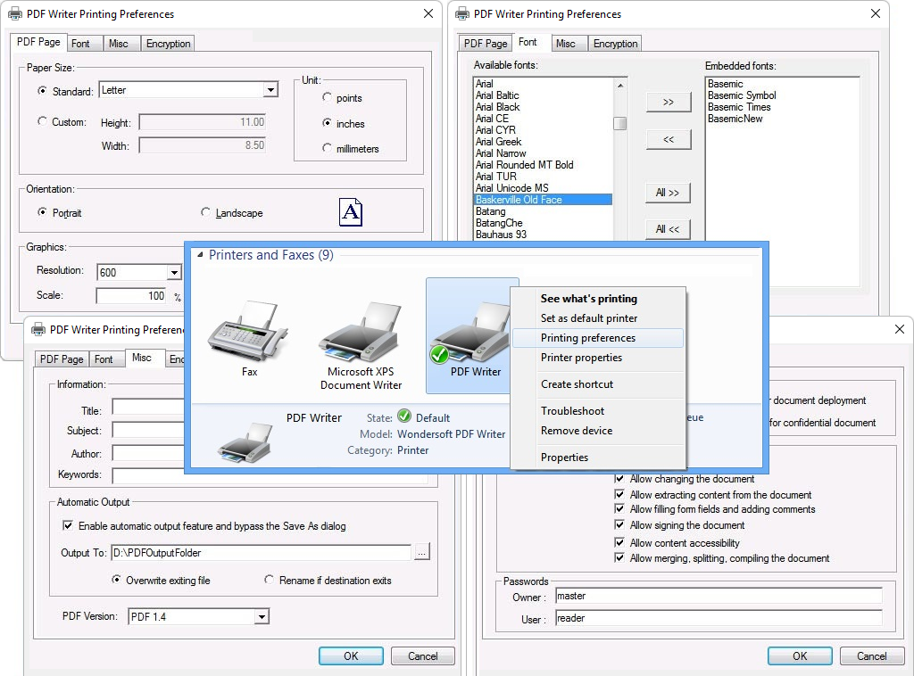Click the printer icon in the Font window title bar
The height and width of the screenshot is (676, 914).
(462, 13)
